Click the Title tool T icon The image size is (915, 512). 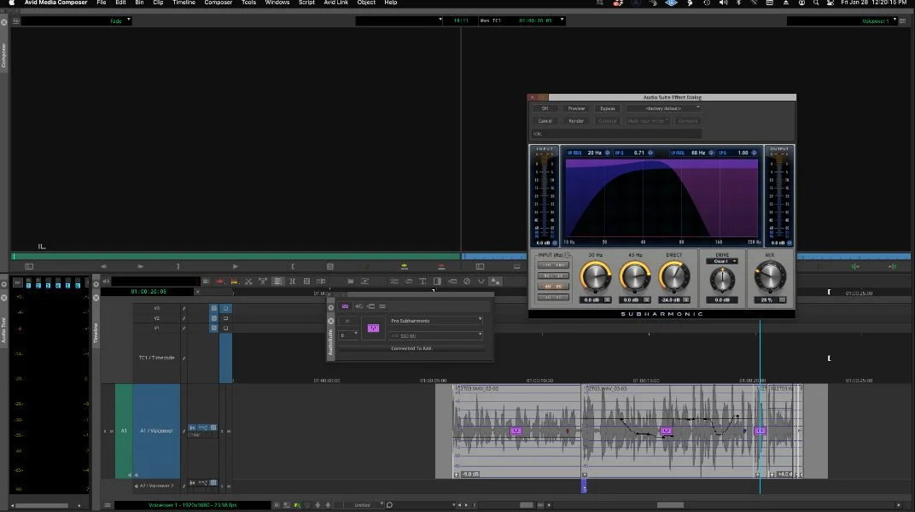(x=423, y=282)
